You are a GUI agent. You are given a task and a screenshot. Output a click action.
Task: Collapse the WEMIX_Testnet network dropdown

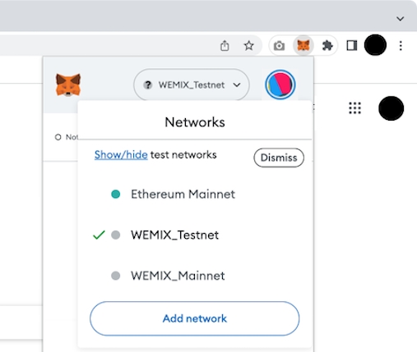192,85
